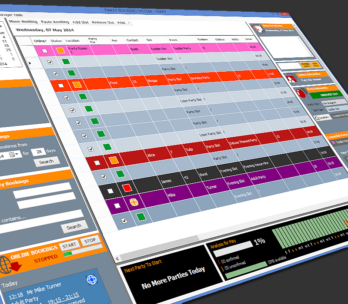The width and height of the screenshot is (348, 304).
Task: Click the 'Deluxe Themed Party' event cell
Action: click(243, 142)
